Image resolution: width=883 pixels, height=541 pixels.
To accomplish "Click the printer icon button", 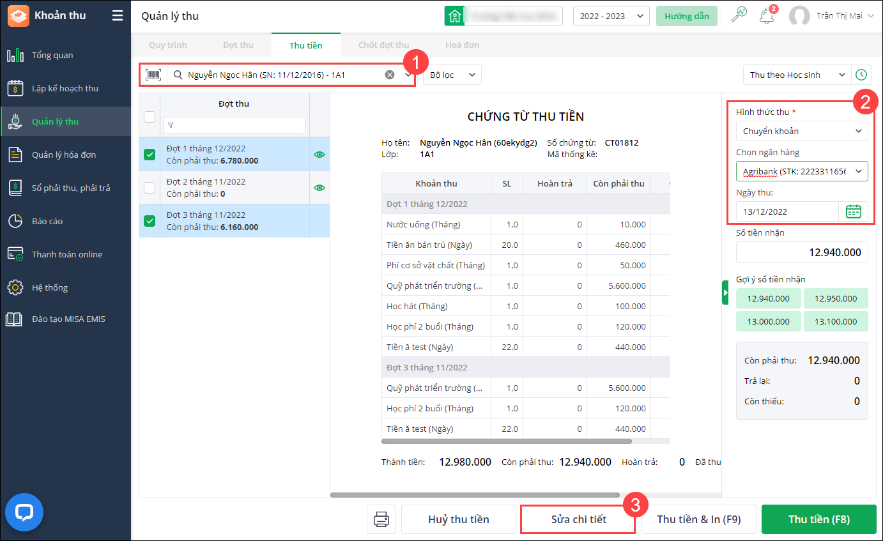I will [x=381, y=519].
